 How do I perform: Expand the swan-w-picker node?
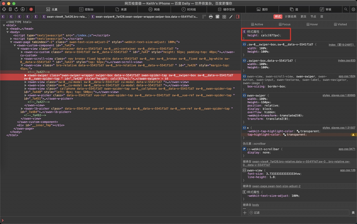point(25,95)
